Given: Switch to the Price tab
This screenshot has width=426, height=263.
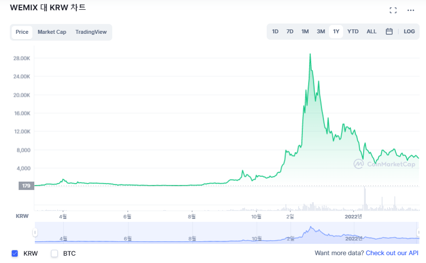Looking at the screenshot, I should [22, 32].
